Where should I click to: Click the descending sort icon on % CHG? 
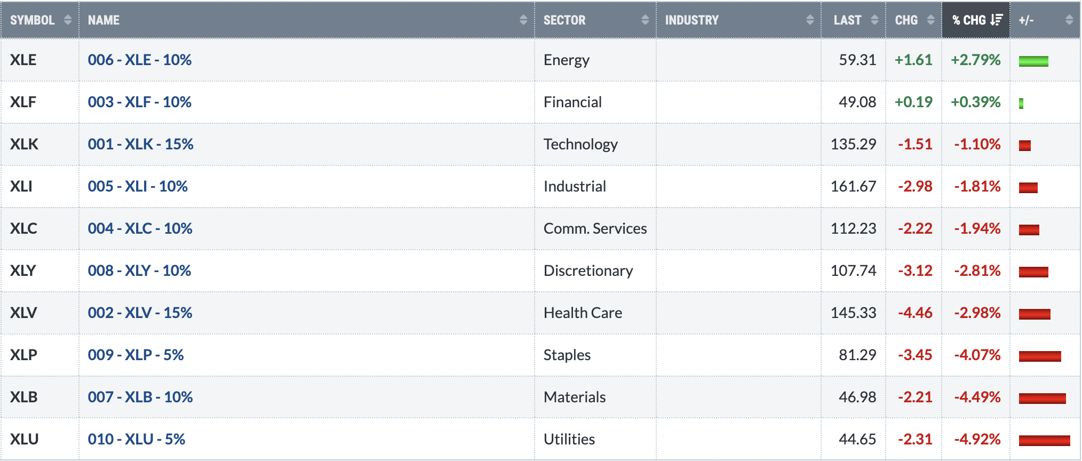pos(996,20)
